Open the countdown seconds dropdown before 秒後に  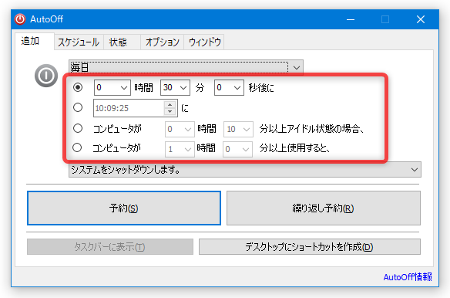229,87
